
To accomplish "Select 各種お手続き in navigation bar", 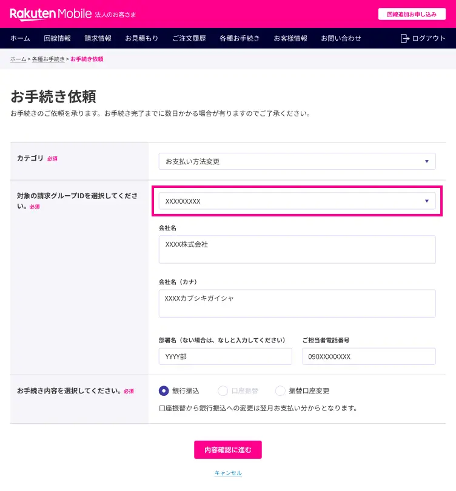I will coord(240,38).
